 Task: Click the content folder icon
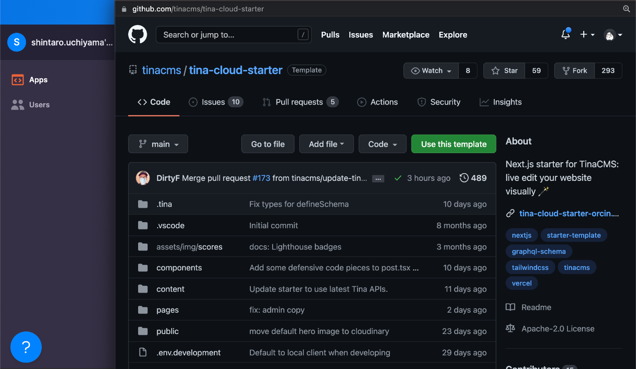click(x=143, y=289)
